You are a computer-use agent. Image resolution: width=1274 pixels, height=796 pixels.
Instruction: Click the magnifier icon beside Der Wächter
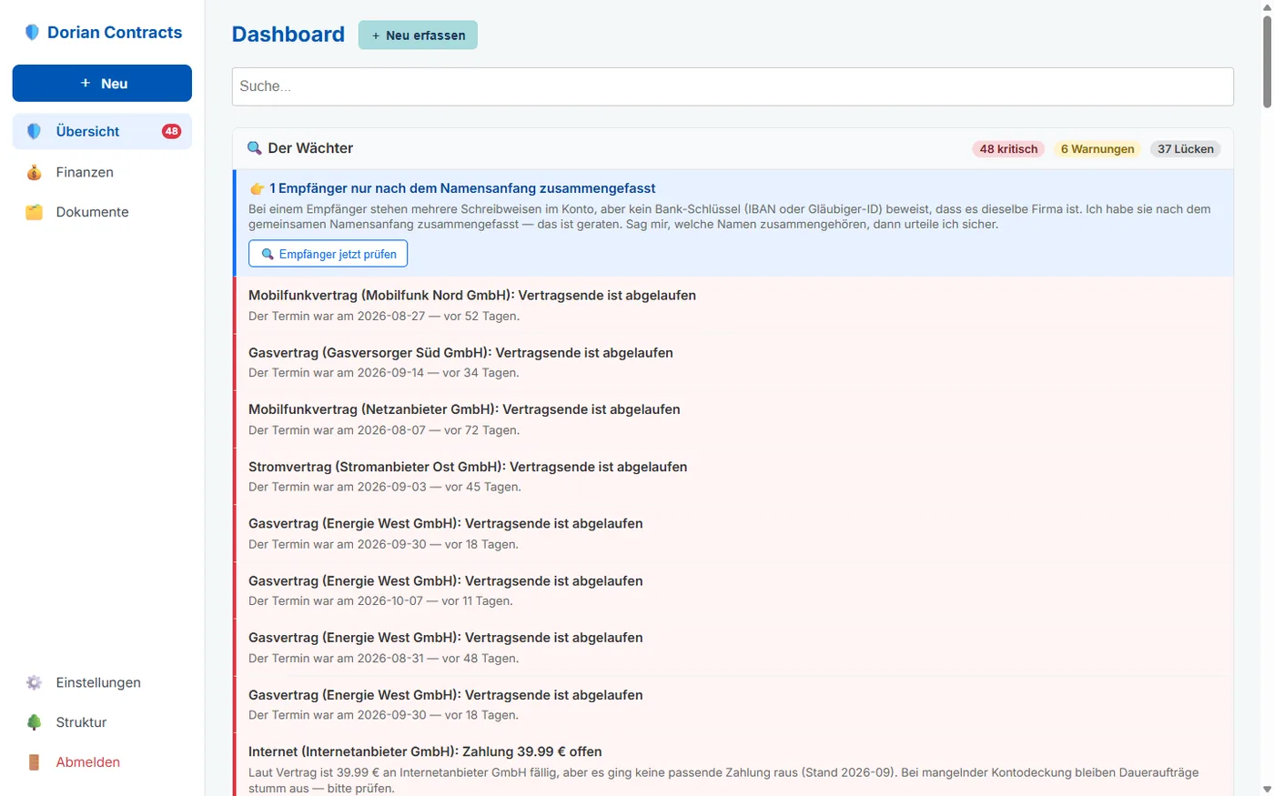(255, 148)
